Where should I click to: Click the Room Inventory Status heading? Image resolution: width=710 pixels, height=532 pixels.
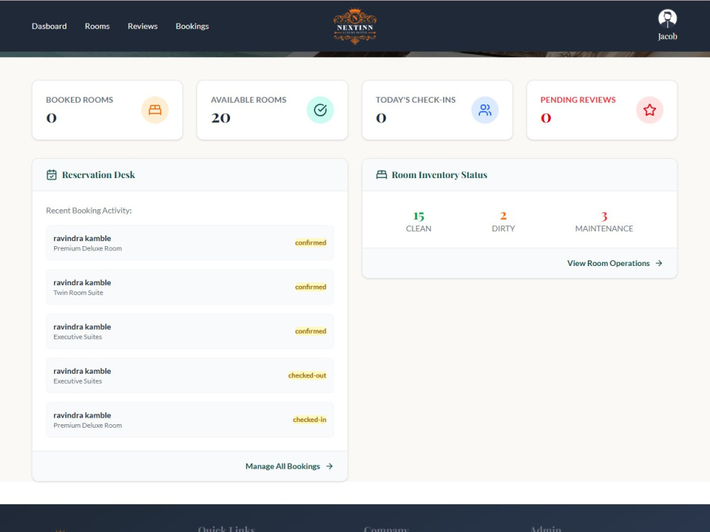pos(439,174)
